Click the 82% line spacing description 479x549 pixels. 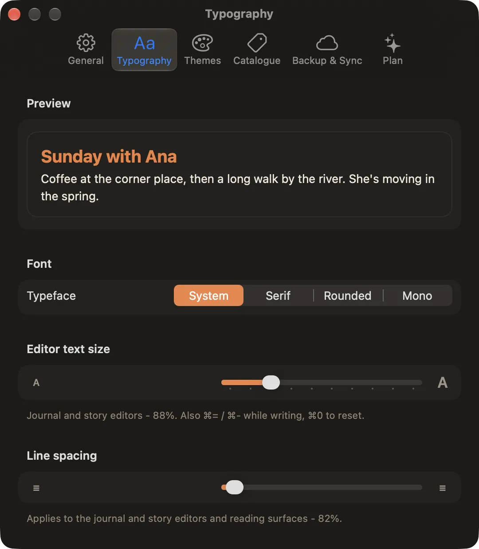point(185,519)
